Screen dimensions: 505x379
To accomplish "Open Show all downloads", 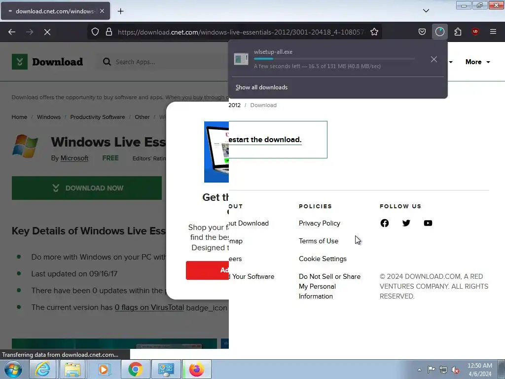I will pos(261,87).
